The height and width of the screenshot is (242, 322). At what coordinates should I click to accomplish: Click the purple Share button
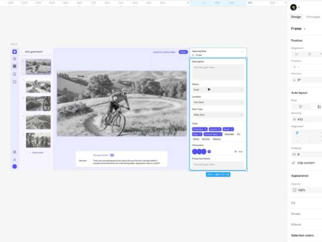click(183, 52)
